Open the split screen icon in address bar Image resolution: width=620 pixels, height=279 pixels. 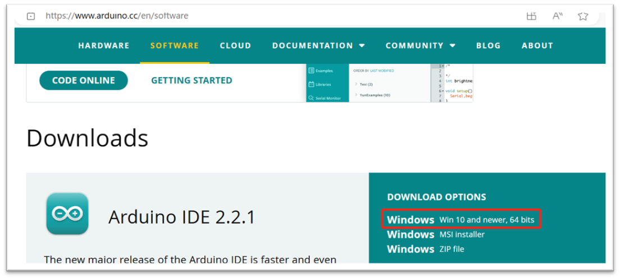click(x=531, y=16)
